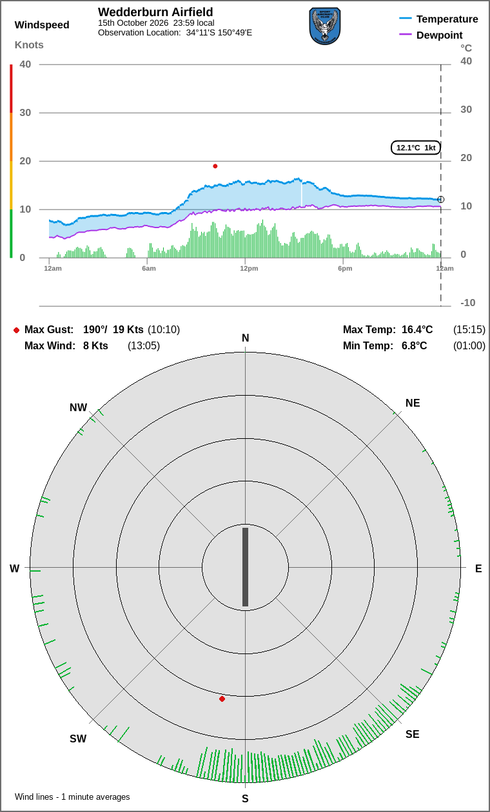This screenshot has width=490, height=812.
Task: Click the S compass label
Action: 245,799
